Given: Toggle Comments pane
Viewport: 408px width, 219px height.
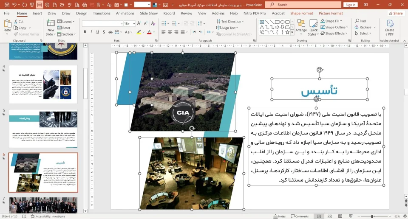Looking at the screenshot, I should coord(300,216).
